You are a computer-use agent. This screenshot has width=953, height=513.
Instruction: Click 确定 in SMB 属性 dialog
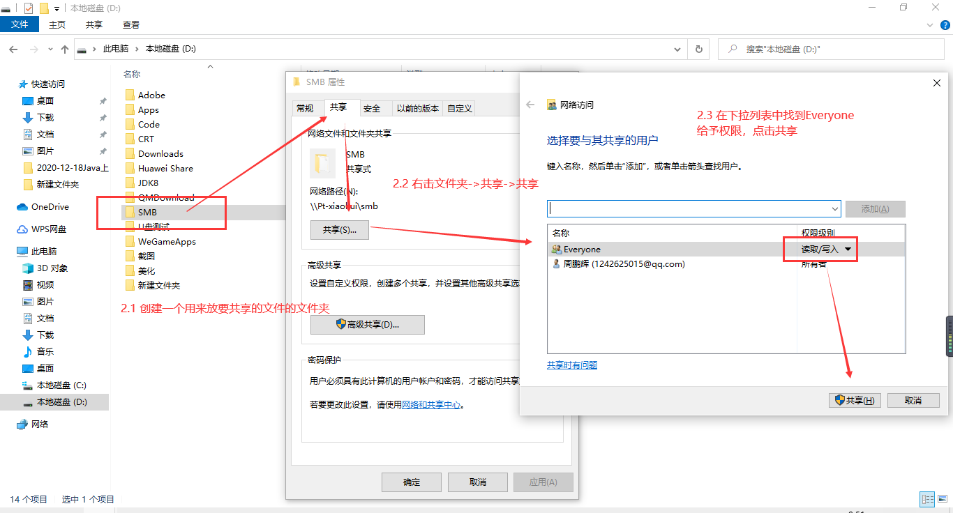click(x=412, y=482)
